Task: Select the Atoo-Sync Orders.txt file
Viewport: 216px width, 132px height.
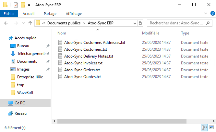Action: [82, 70]
